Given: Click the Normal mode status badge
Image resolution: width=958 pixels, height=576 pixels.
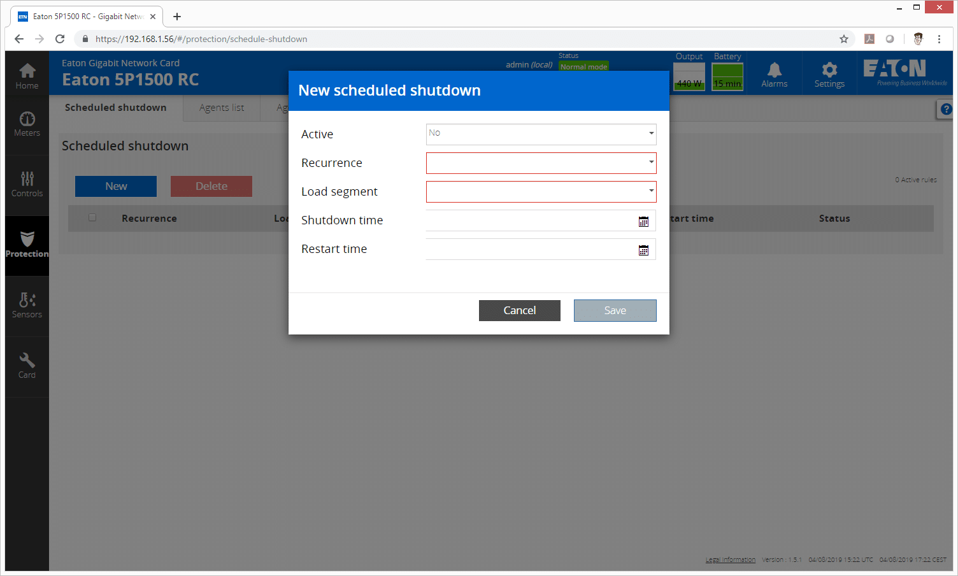Looking at the screenshot, I should [x=583, y=67].
